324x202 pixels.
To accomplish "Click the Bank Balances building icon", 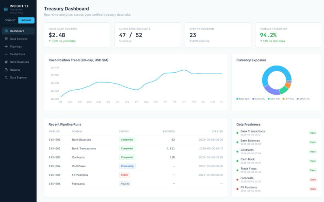I will point(6,62).
